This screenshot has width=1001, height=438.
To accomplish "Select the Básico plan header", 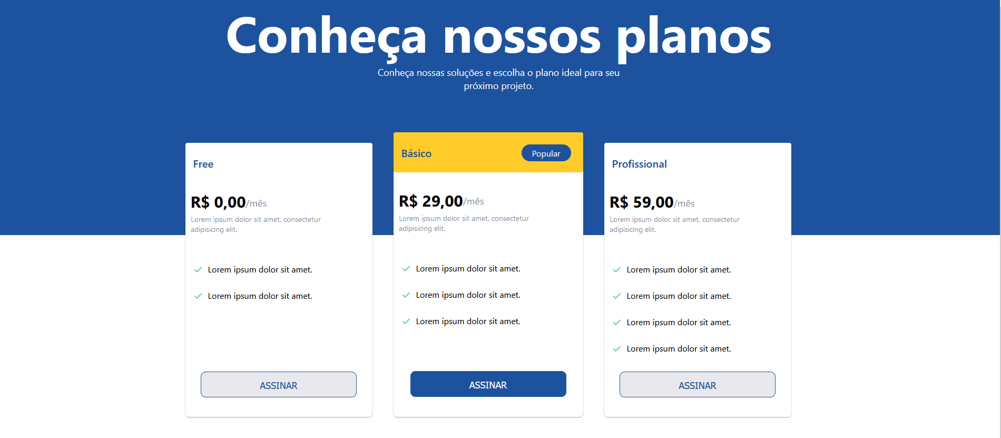I will pos(416,153).
